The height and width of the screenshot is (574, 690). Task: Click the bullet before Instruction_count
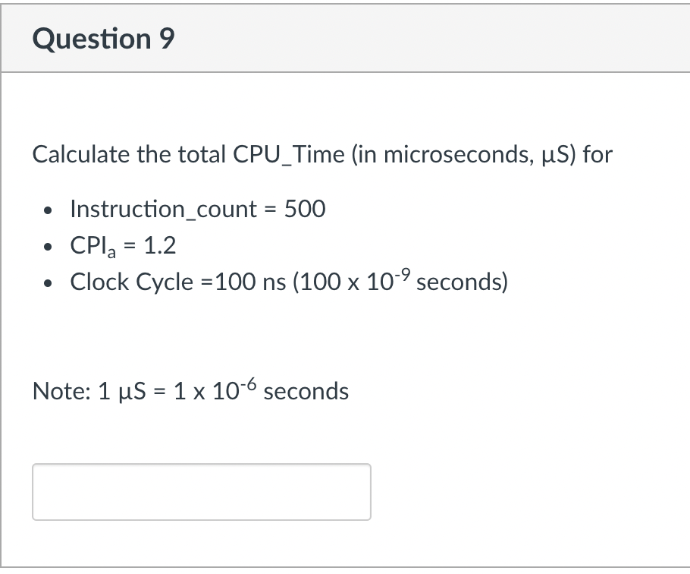click(49, 210)
